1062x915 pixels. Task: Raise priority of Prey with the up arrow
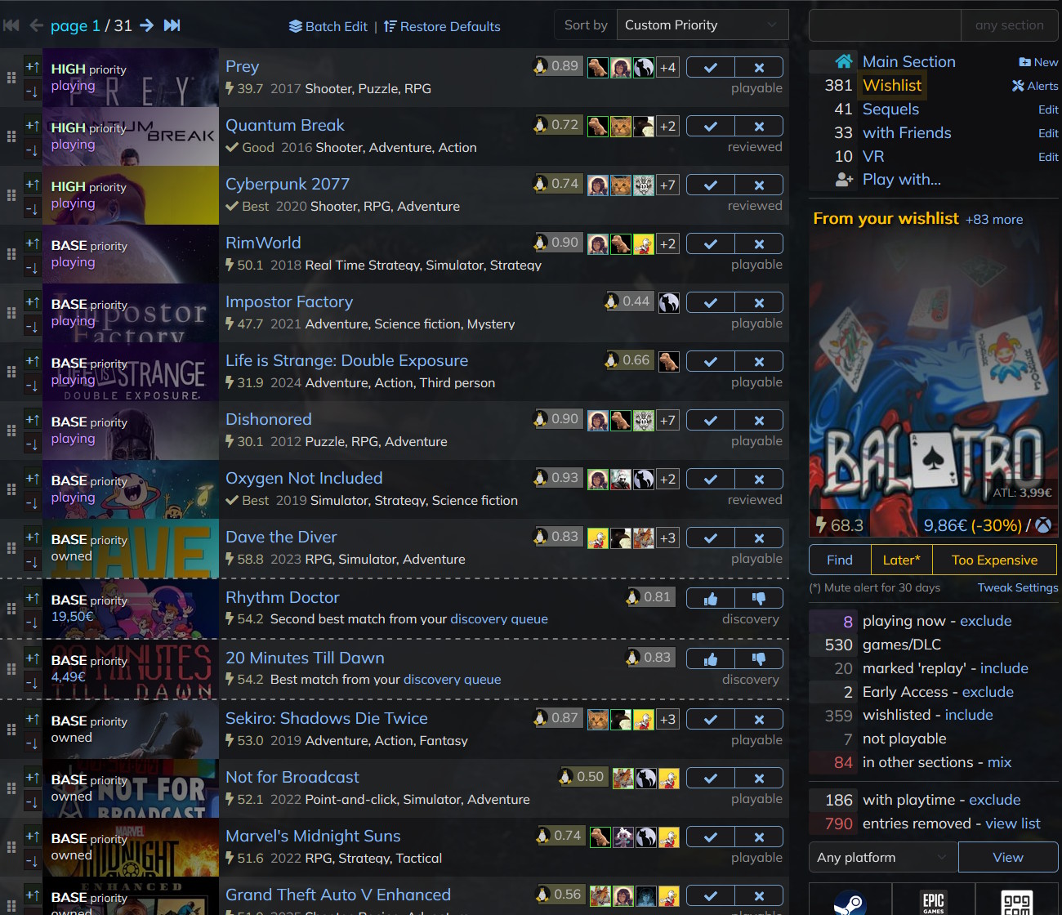[32, 67]
